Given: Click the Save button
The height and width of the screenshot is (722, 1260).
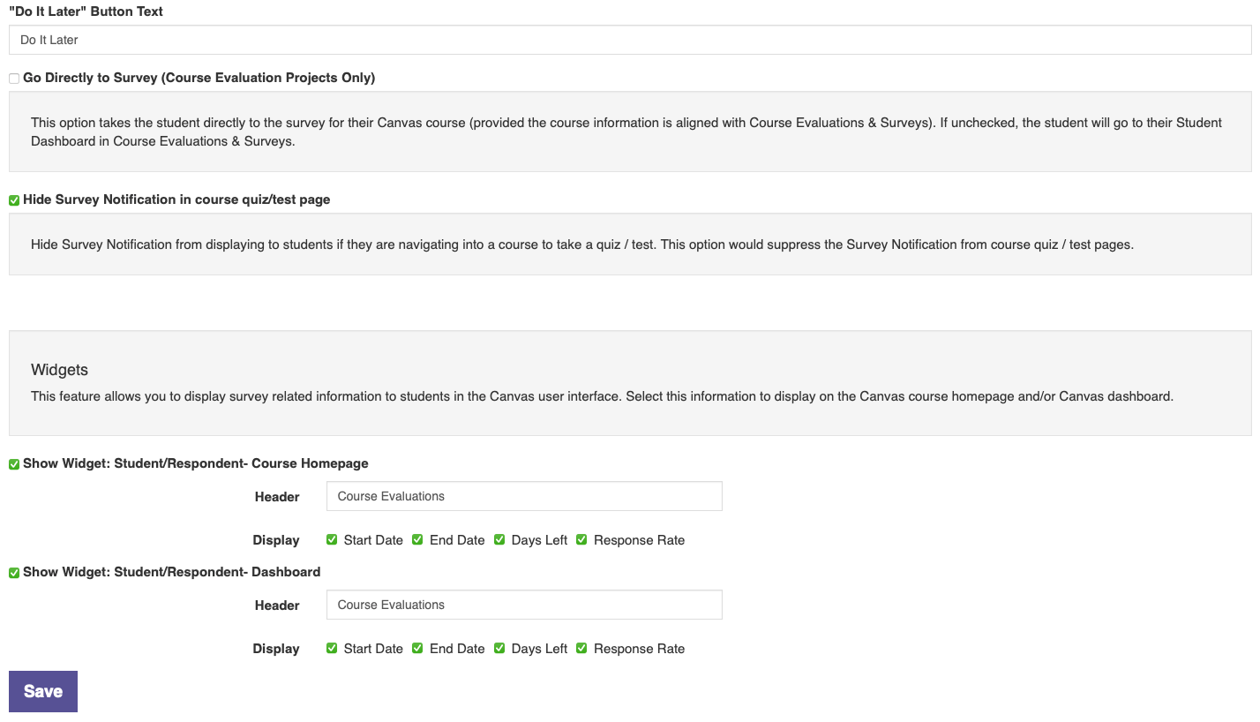Looking at the screenshot, I should 42,691.
